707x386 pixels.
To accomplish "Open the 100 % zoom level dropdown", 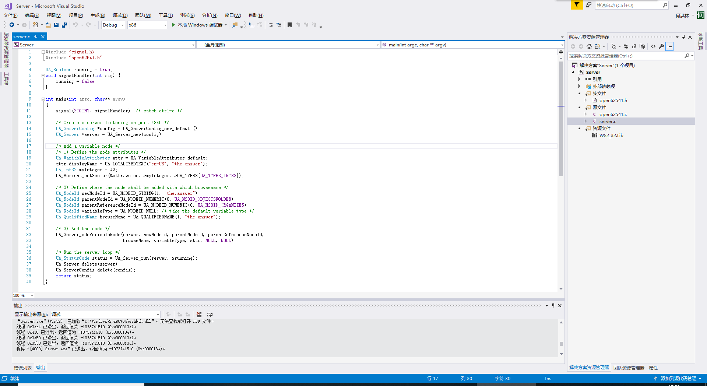I will pyautogui.click(x=23, y=295).
